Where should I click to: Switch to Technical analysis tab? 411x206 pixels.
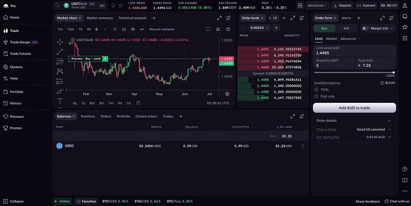click(x=132, y=18)
